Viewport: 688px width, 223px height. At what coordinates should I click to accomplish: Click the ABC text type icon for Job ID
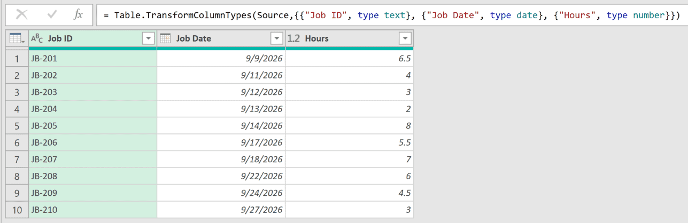point(37,38)
